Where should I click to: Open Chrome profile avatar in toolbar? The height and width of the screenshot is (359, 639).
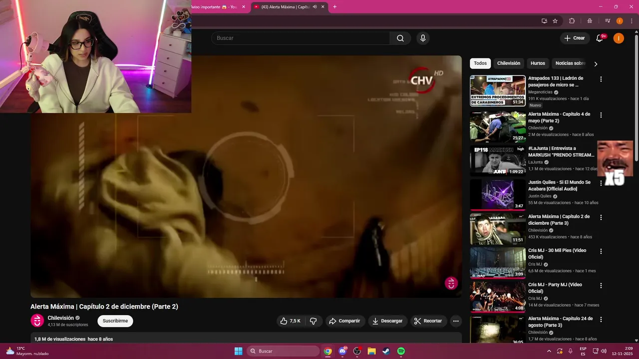(620, 21)
